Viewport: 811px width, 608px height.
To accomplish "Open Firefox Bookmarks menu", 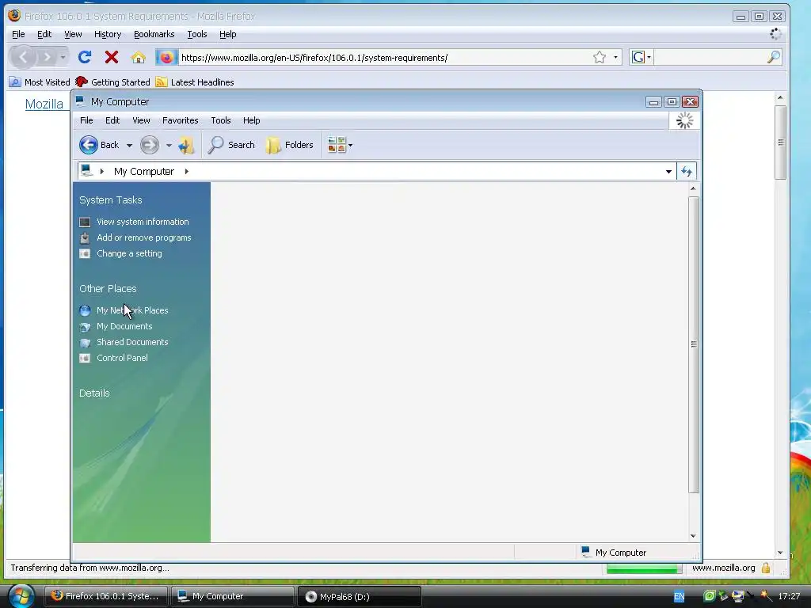I will tap(154, 34).
